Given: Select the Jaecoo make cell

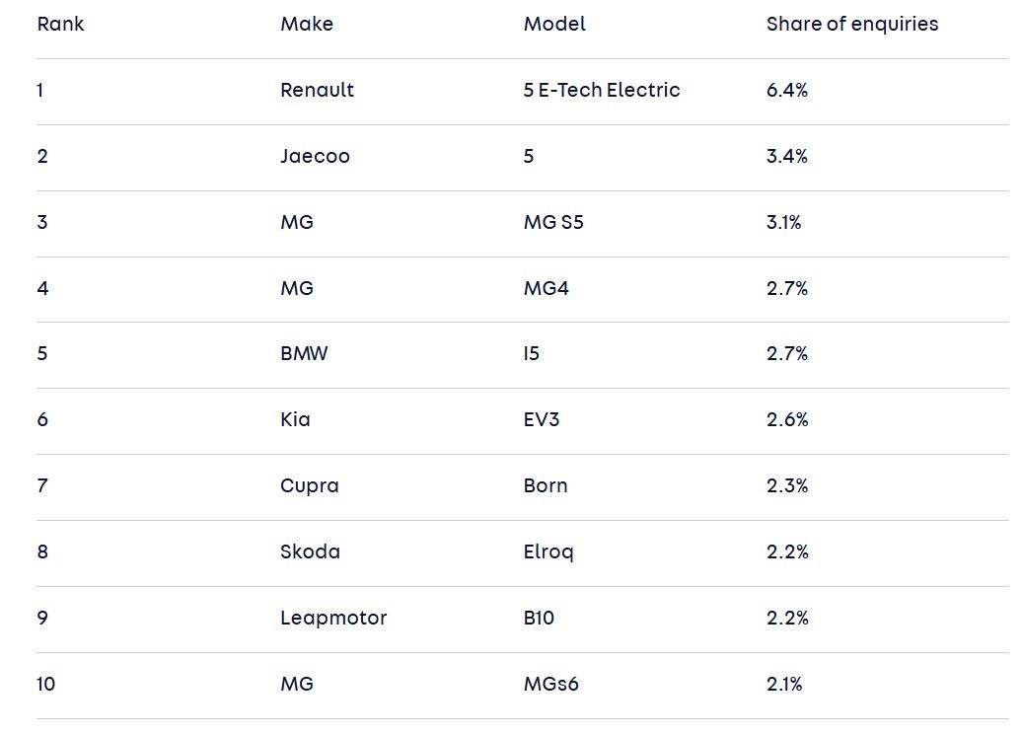Looking at the screenshot, I should 316,157.
